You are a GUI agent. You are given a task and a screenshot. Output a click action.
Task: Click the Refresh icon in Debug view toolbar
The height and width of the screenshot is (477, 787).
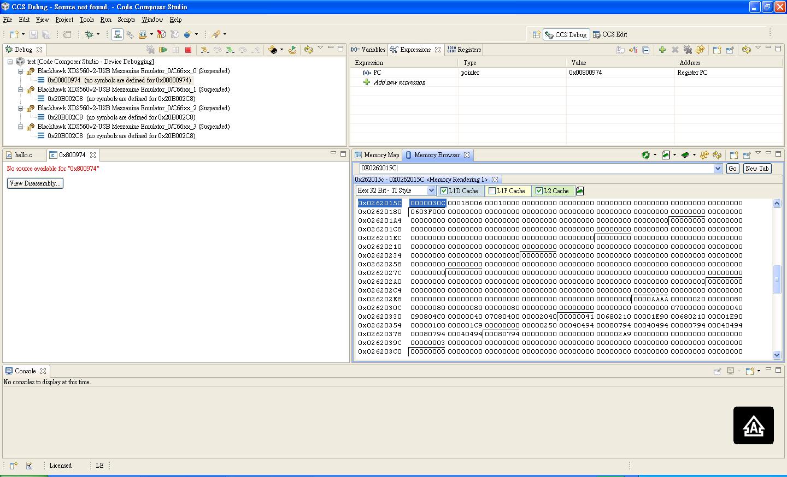click(309, 50)
